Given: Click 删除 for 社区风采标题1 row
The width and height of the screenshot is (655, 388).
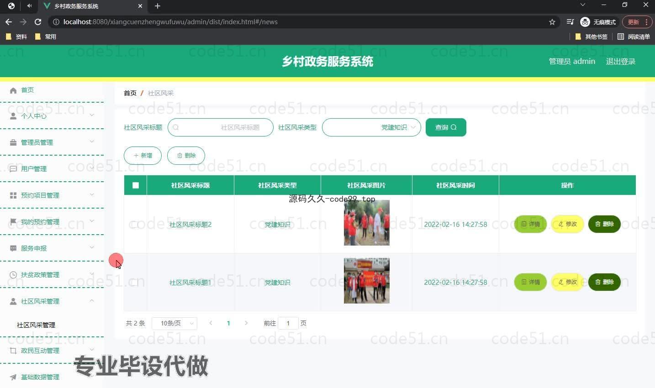Looking at the screenshot, I should click(x=604, y=282).
